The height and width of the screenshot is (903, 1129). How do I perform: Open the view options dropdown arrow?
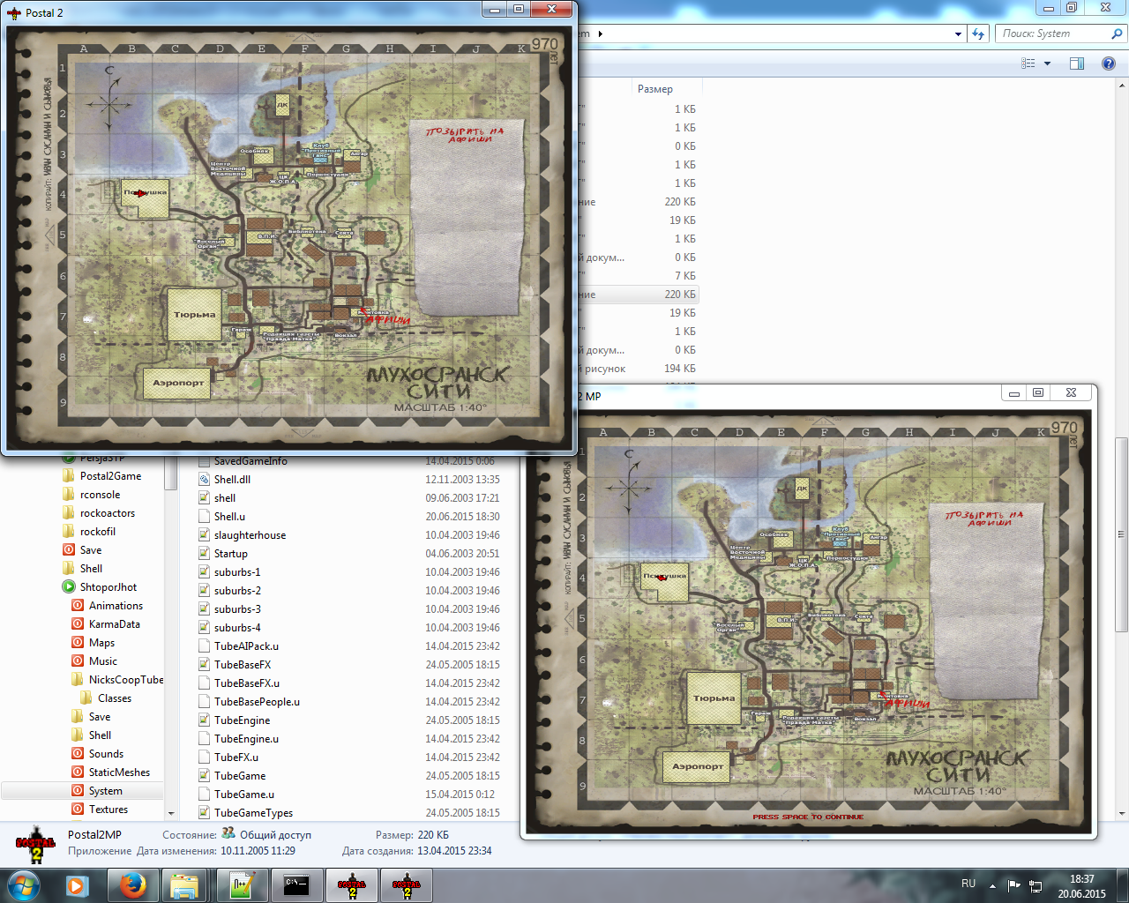[1048, 63]
